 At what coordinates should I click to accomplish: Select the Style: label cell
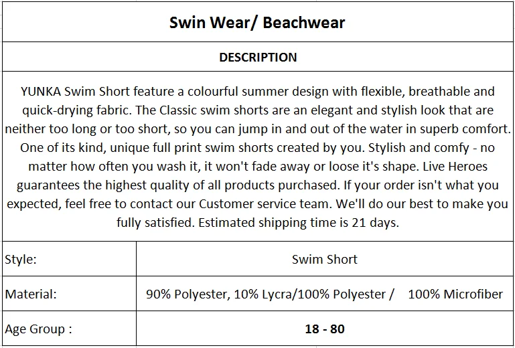(x=69, y=259)
